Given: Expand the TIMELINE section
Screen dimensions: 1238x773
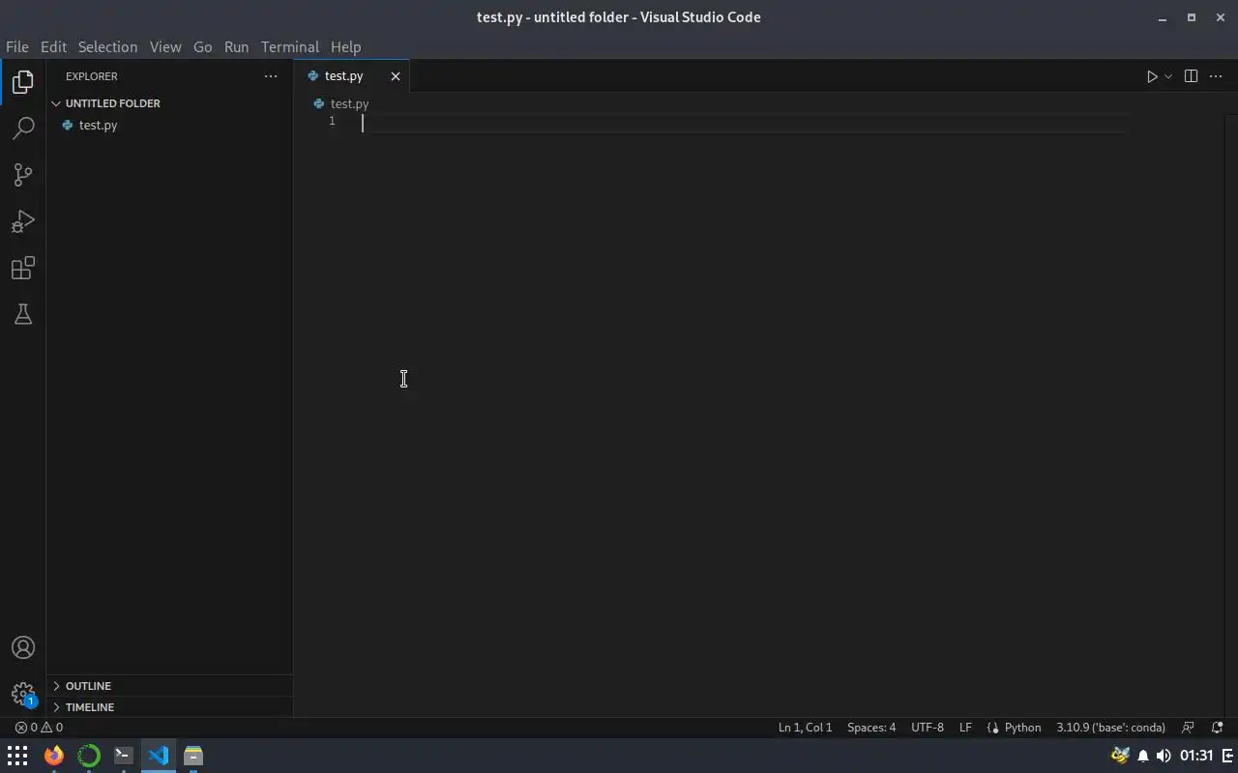Looking at the screenshot, I should pyautogui.click(x=169, y=707).
